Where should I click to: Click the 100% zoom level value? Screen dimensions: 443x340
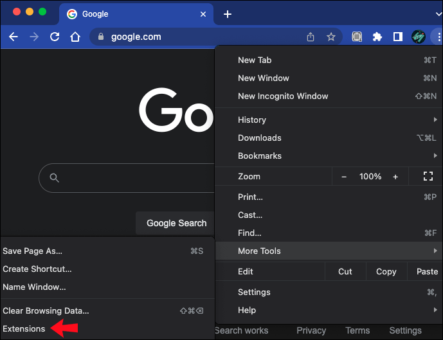(370, 177)
